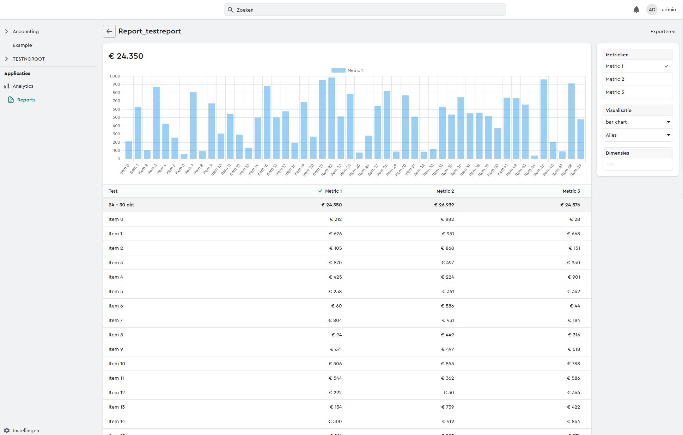Screen dimensions: 683x435
Task: Select Metric 3 in Metrieken list
Action: click(638, 92)
